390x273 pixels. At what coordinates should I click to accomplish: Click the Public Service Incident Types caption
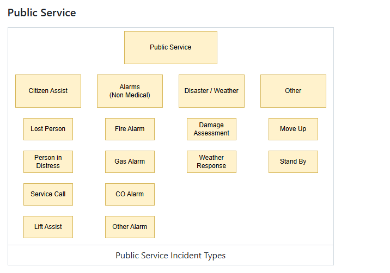[x=170, y=256]
